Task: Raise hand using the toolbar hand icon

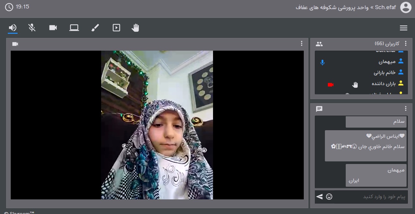Action: pyautogui.click(x=135, y=28)
